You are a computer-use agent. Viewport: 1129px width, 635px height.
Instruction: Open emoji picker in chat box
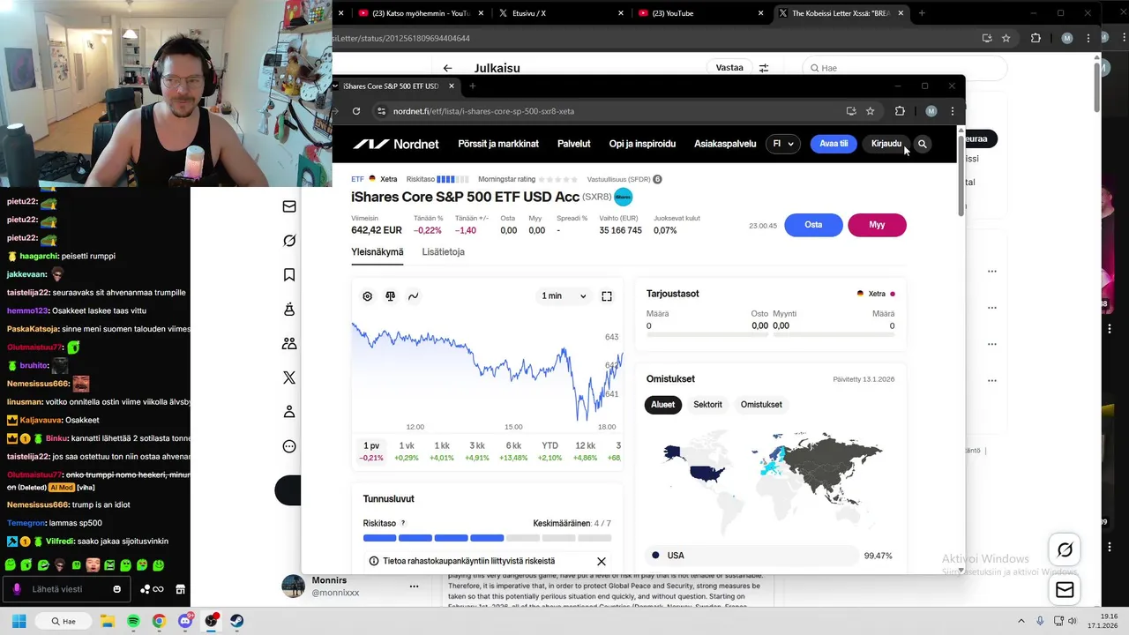pos(117,589)
